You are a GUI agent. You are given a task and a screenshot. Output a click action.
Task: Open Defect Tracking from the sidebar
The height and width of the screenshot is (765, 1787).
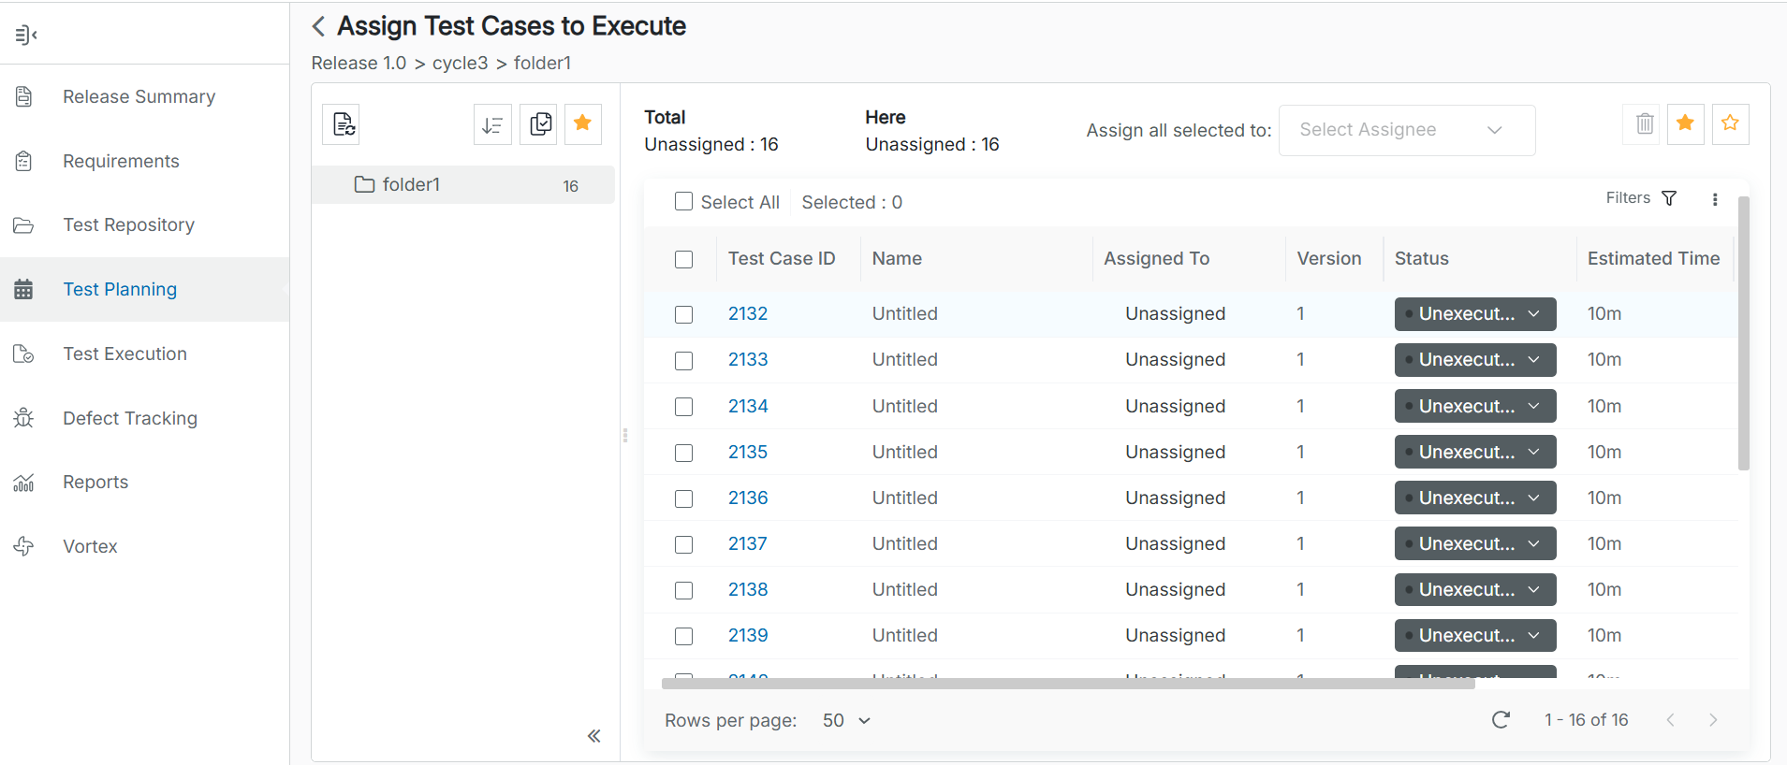pyautogui.click(x=130, y=418)
